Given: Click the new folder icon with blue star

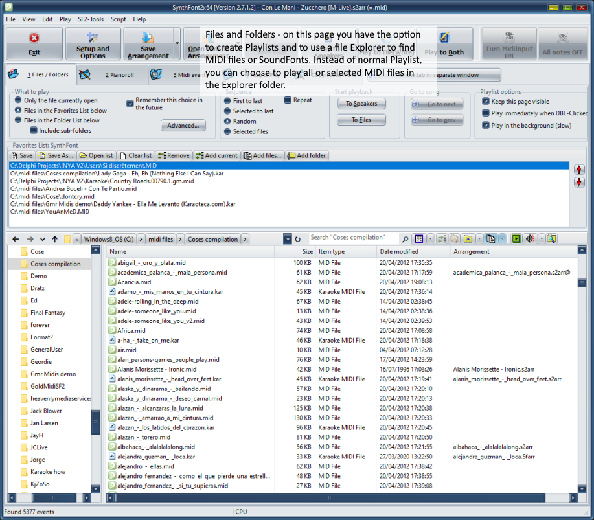Looking at the screenshot, I should 468,238.
